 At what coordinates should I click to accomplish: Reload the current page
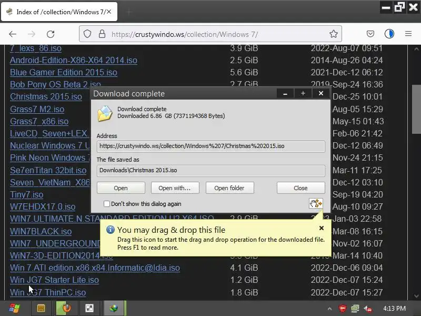51,34
